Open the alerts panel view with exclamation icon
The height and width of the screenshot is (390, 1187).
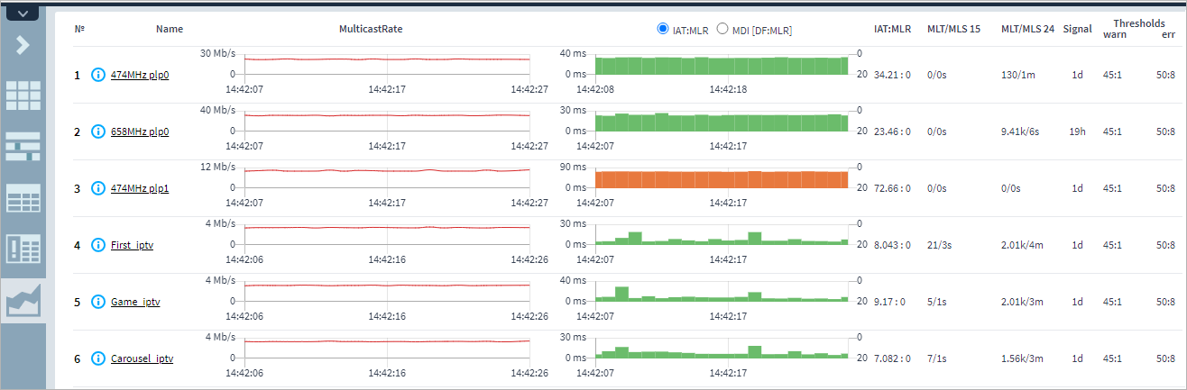pyautogui.click(x=23, y=248)
